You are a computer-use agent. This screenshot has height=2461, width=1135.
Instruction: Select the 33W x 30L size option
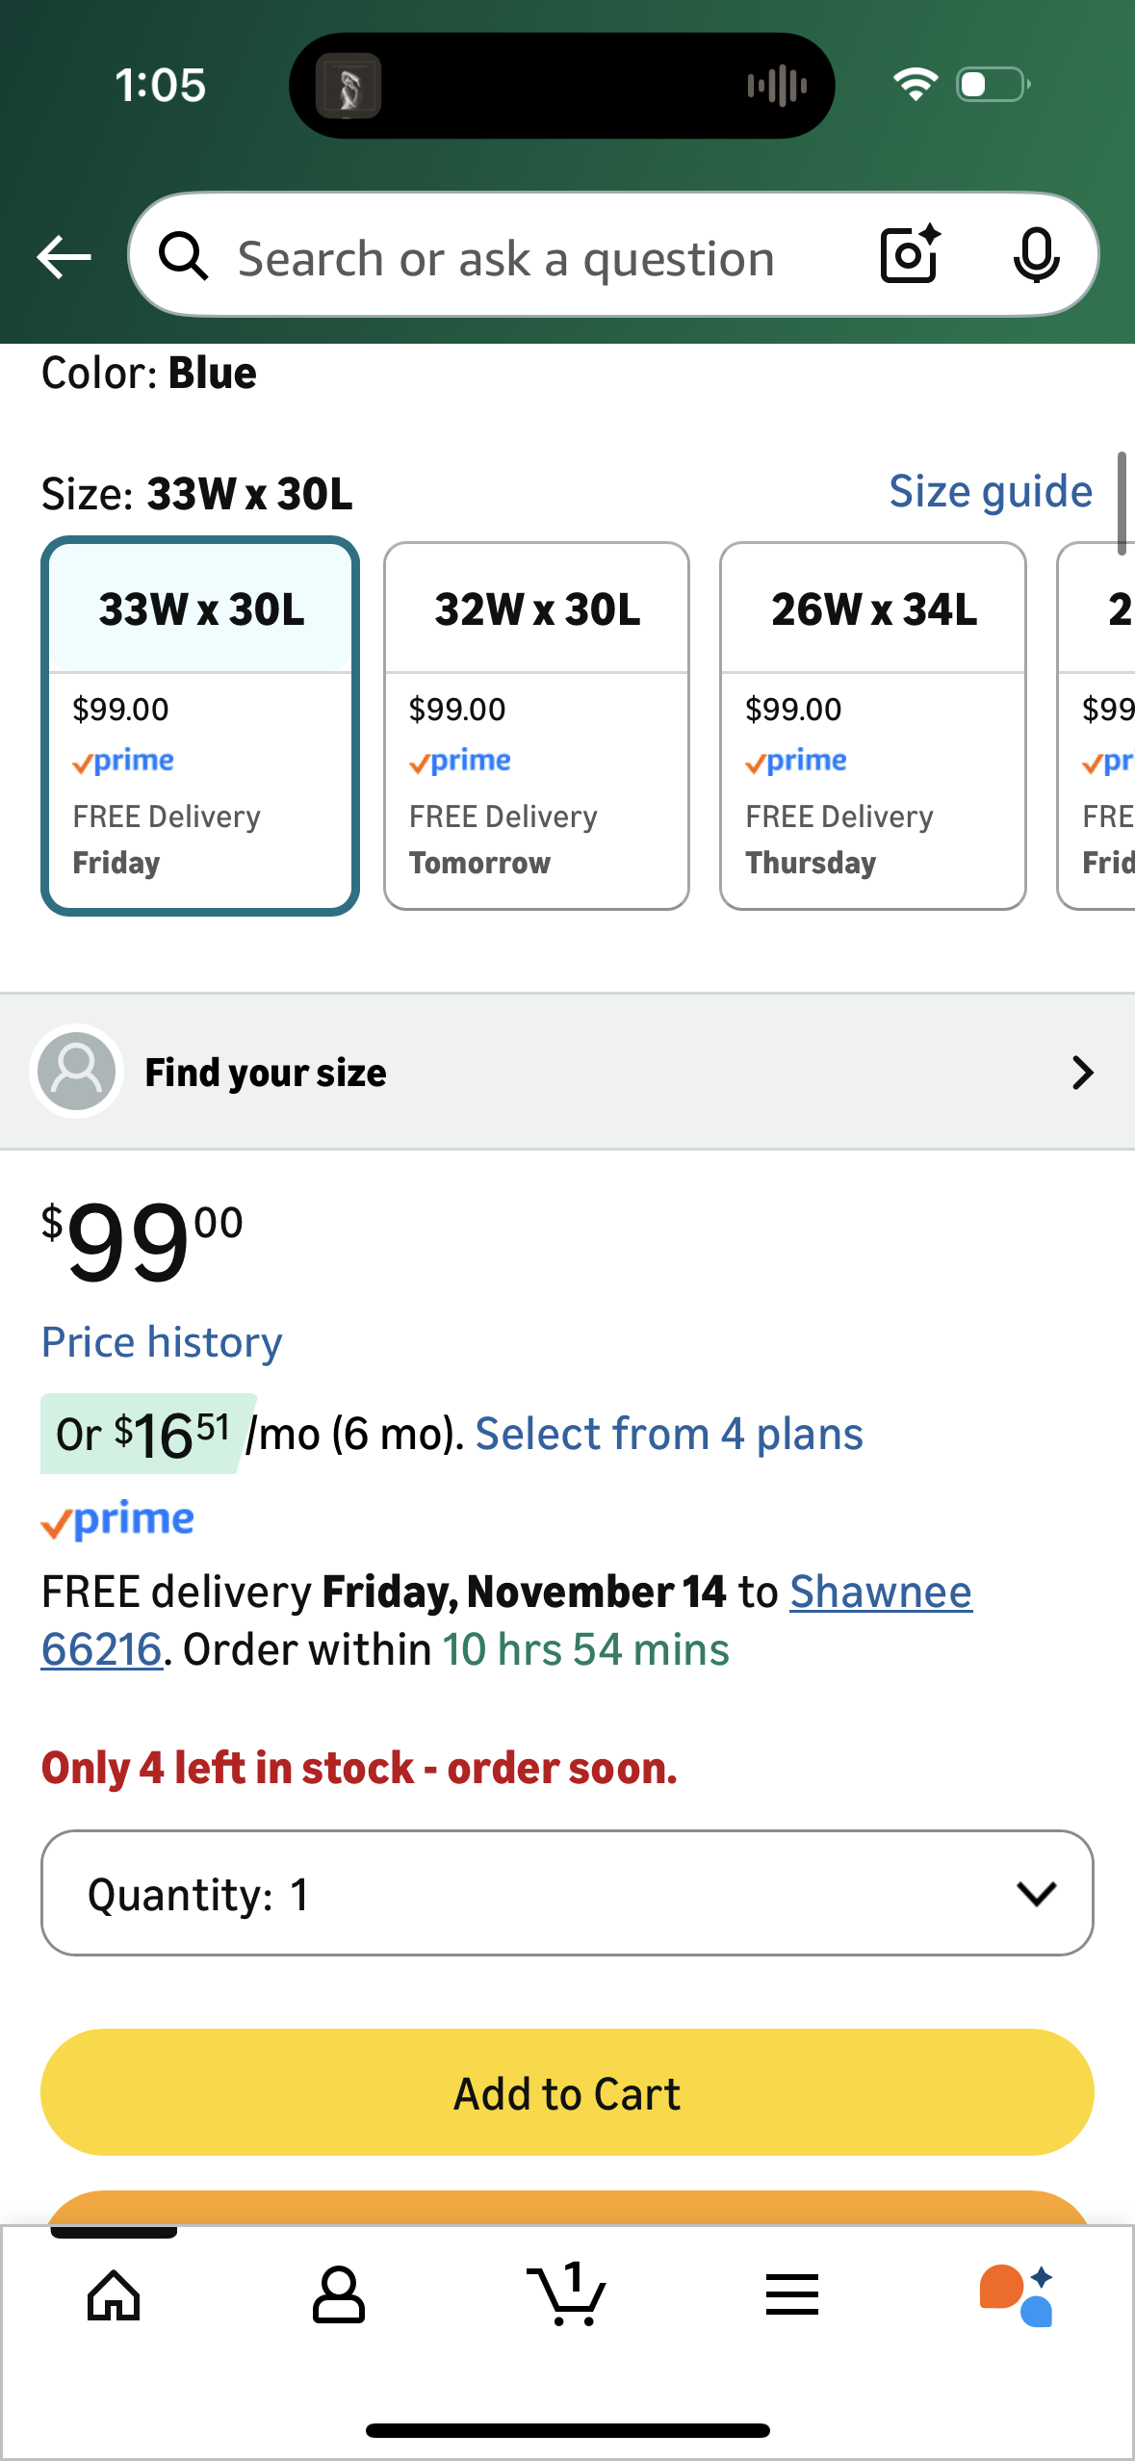point(200,726)
